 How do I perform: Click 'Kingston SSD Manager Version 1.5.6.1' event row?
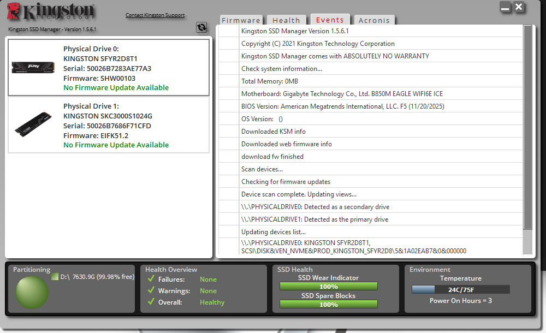coord(371,31)
